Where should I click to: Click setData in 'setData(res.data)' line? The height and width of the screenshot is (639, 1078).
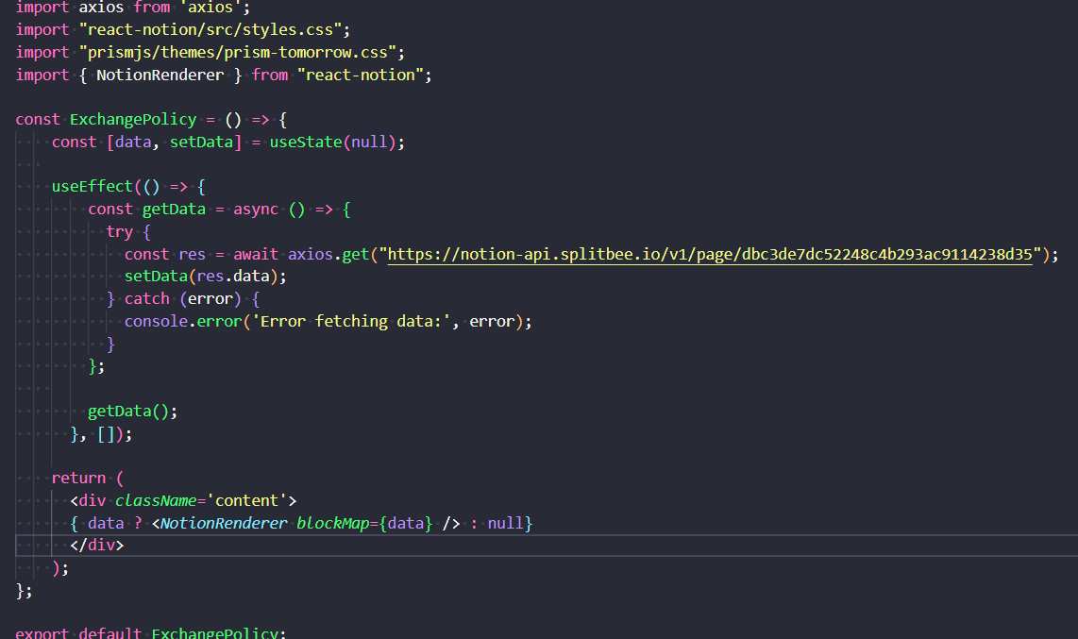[x=156, y=277]
